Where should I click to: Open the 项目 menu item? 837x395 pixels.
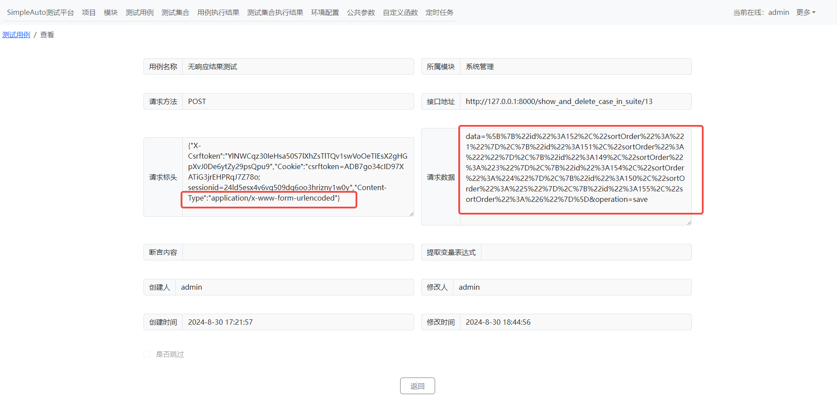click(89, 12)
